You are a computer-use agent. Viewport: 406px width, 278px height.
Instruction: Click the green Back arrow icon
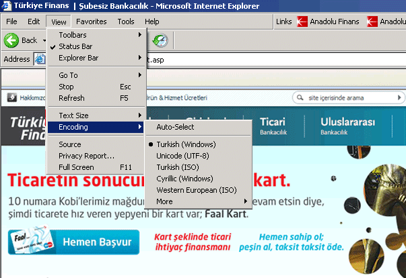click(x=11, y=40)
